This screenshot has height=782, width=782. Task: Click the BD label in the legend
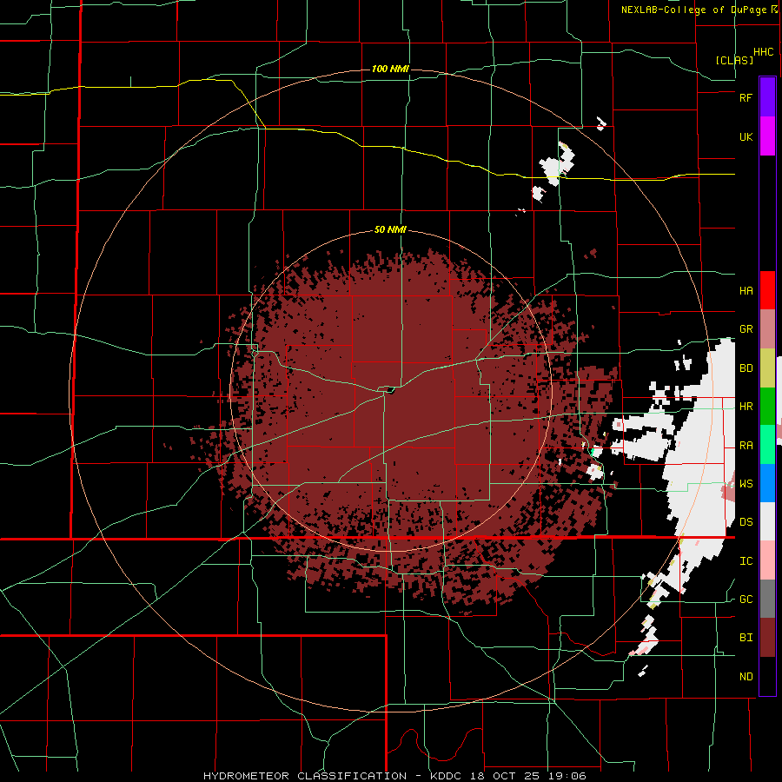pyautogui.click(x=746, y=368)
